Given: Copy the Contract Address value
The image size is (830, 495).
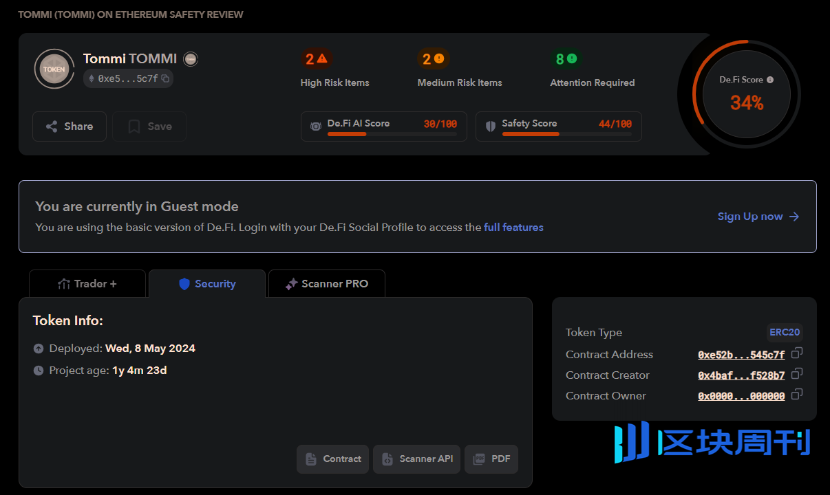Looking at the screenshot, I should [x=796, y=353].
